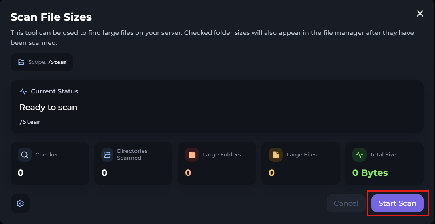Image resolution: width=435 pixels, height=224 pixels.
Task: Click the Large Folders count value
Action: [x=188, y=173]
